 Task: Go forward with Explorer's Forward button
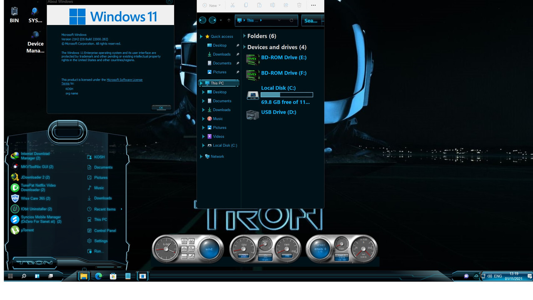[x=212, y=20]
